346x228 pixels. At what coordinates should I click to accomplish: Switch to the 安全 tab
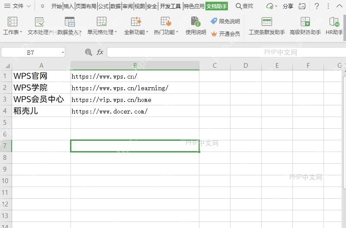click(x=152, y=6)
